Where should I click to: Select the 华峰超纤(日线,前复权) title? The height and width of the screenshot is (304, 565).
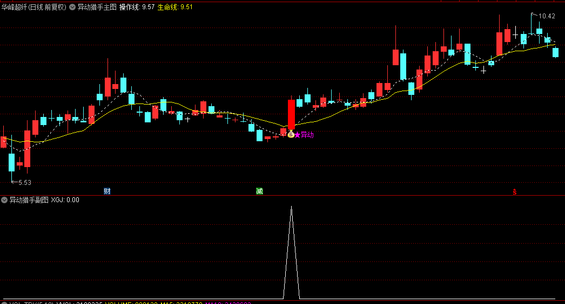click(x=34, y=7)
